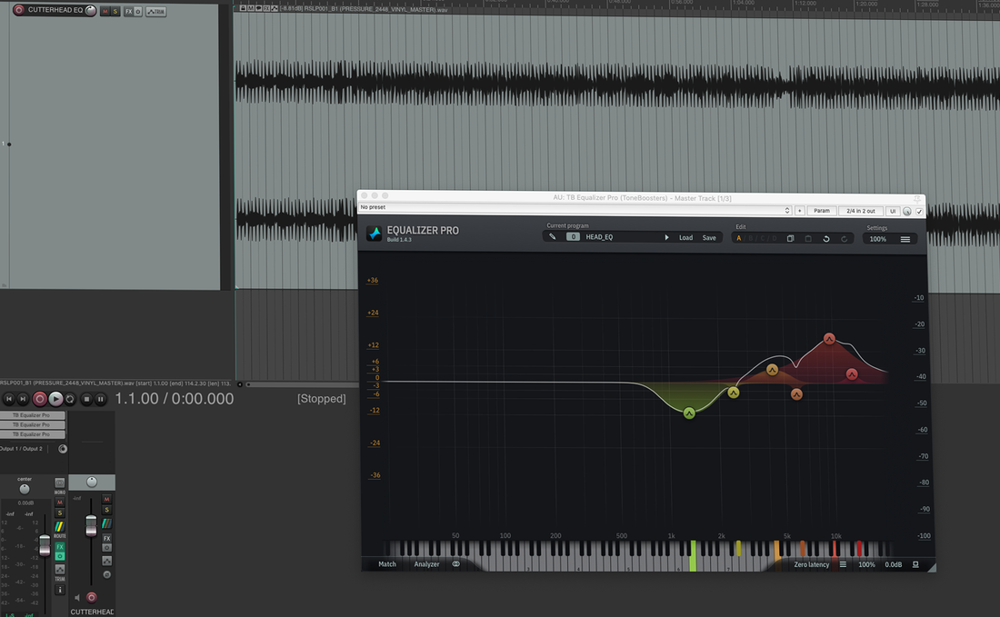This screenshot has height=617, width=1000.
Task: Toggle monitor speaker icon on CUTTERHEAD mixer channel
Action: click(78, 597)
